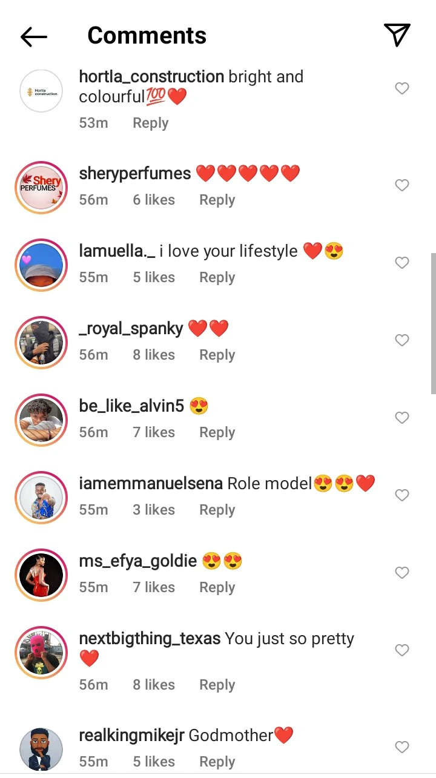
Task: Like _royal_spanky's comment
Action: point(402,340)
